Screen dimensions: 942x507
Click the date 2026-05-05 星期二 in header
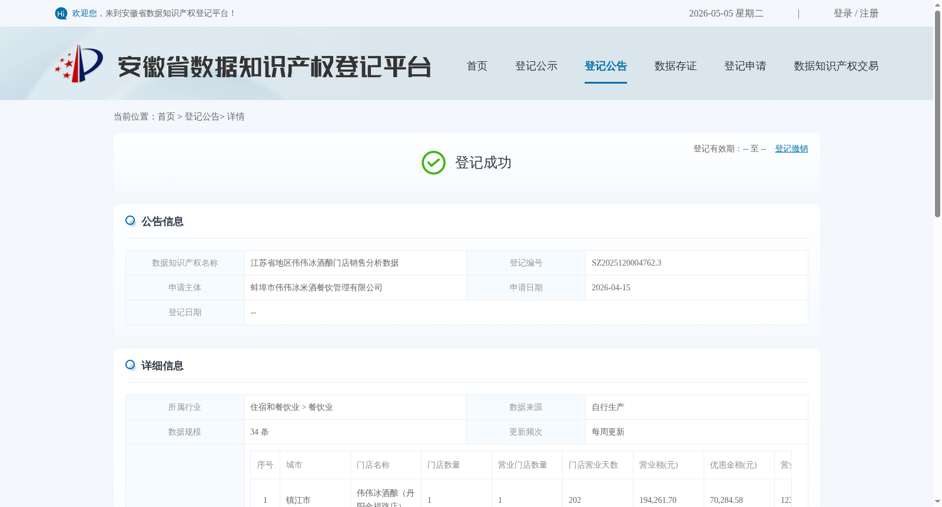click(726, 13)
